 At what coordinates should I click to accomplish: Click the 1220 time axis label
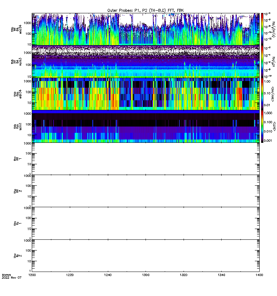click(70, 275)
